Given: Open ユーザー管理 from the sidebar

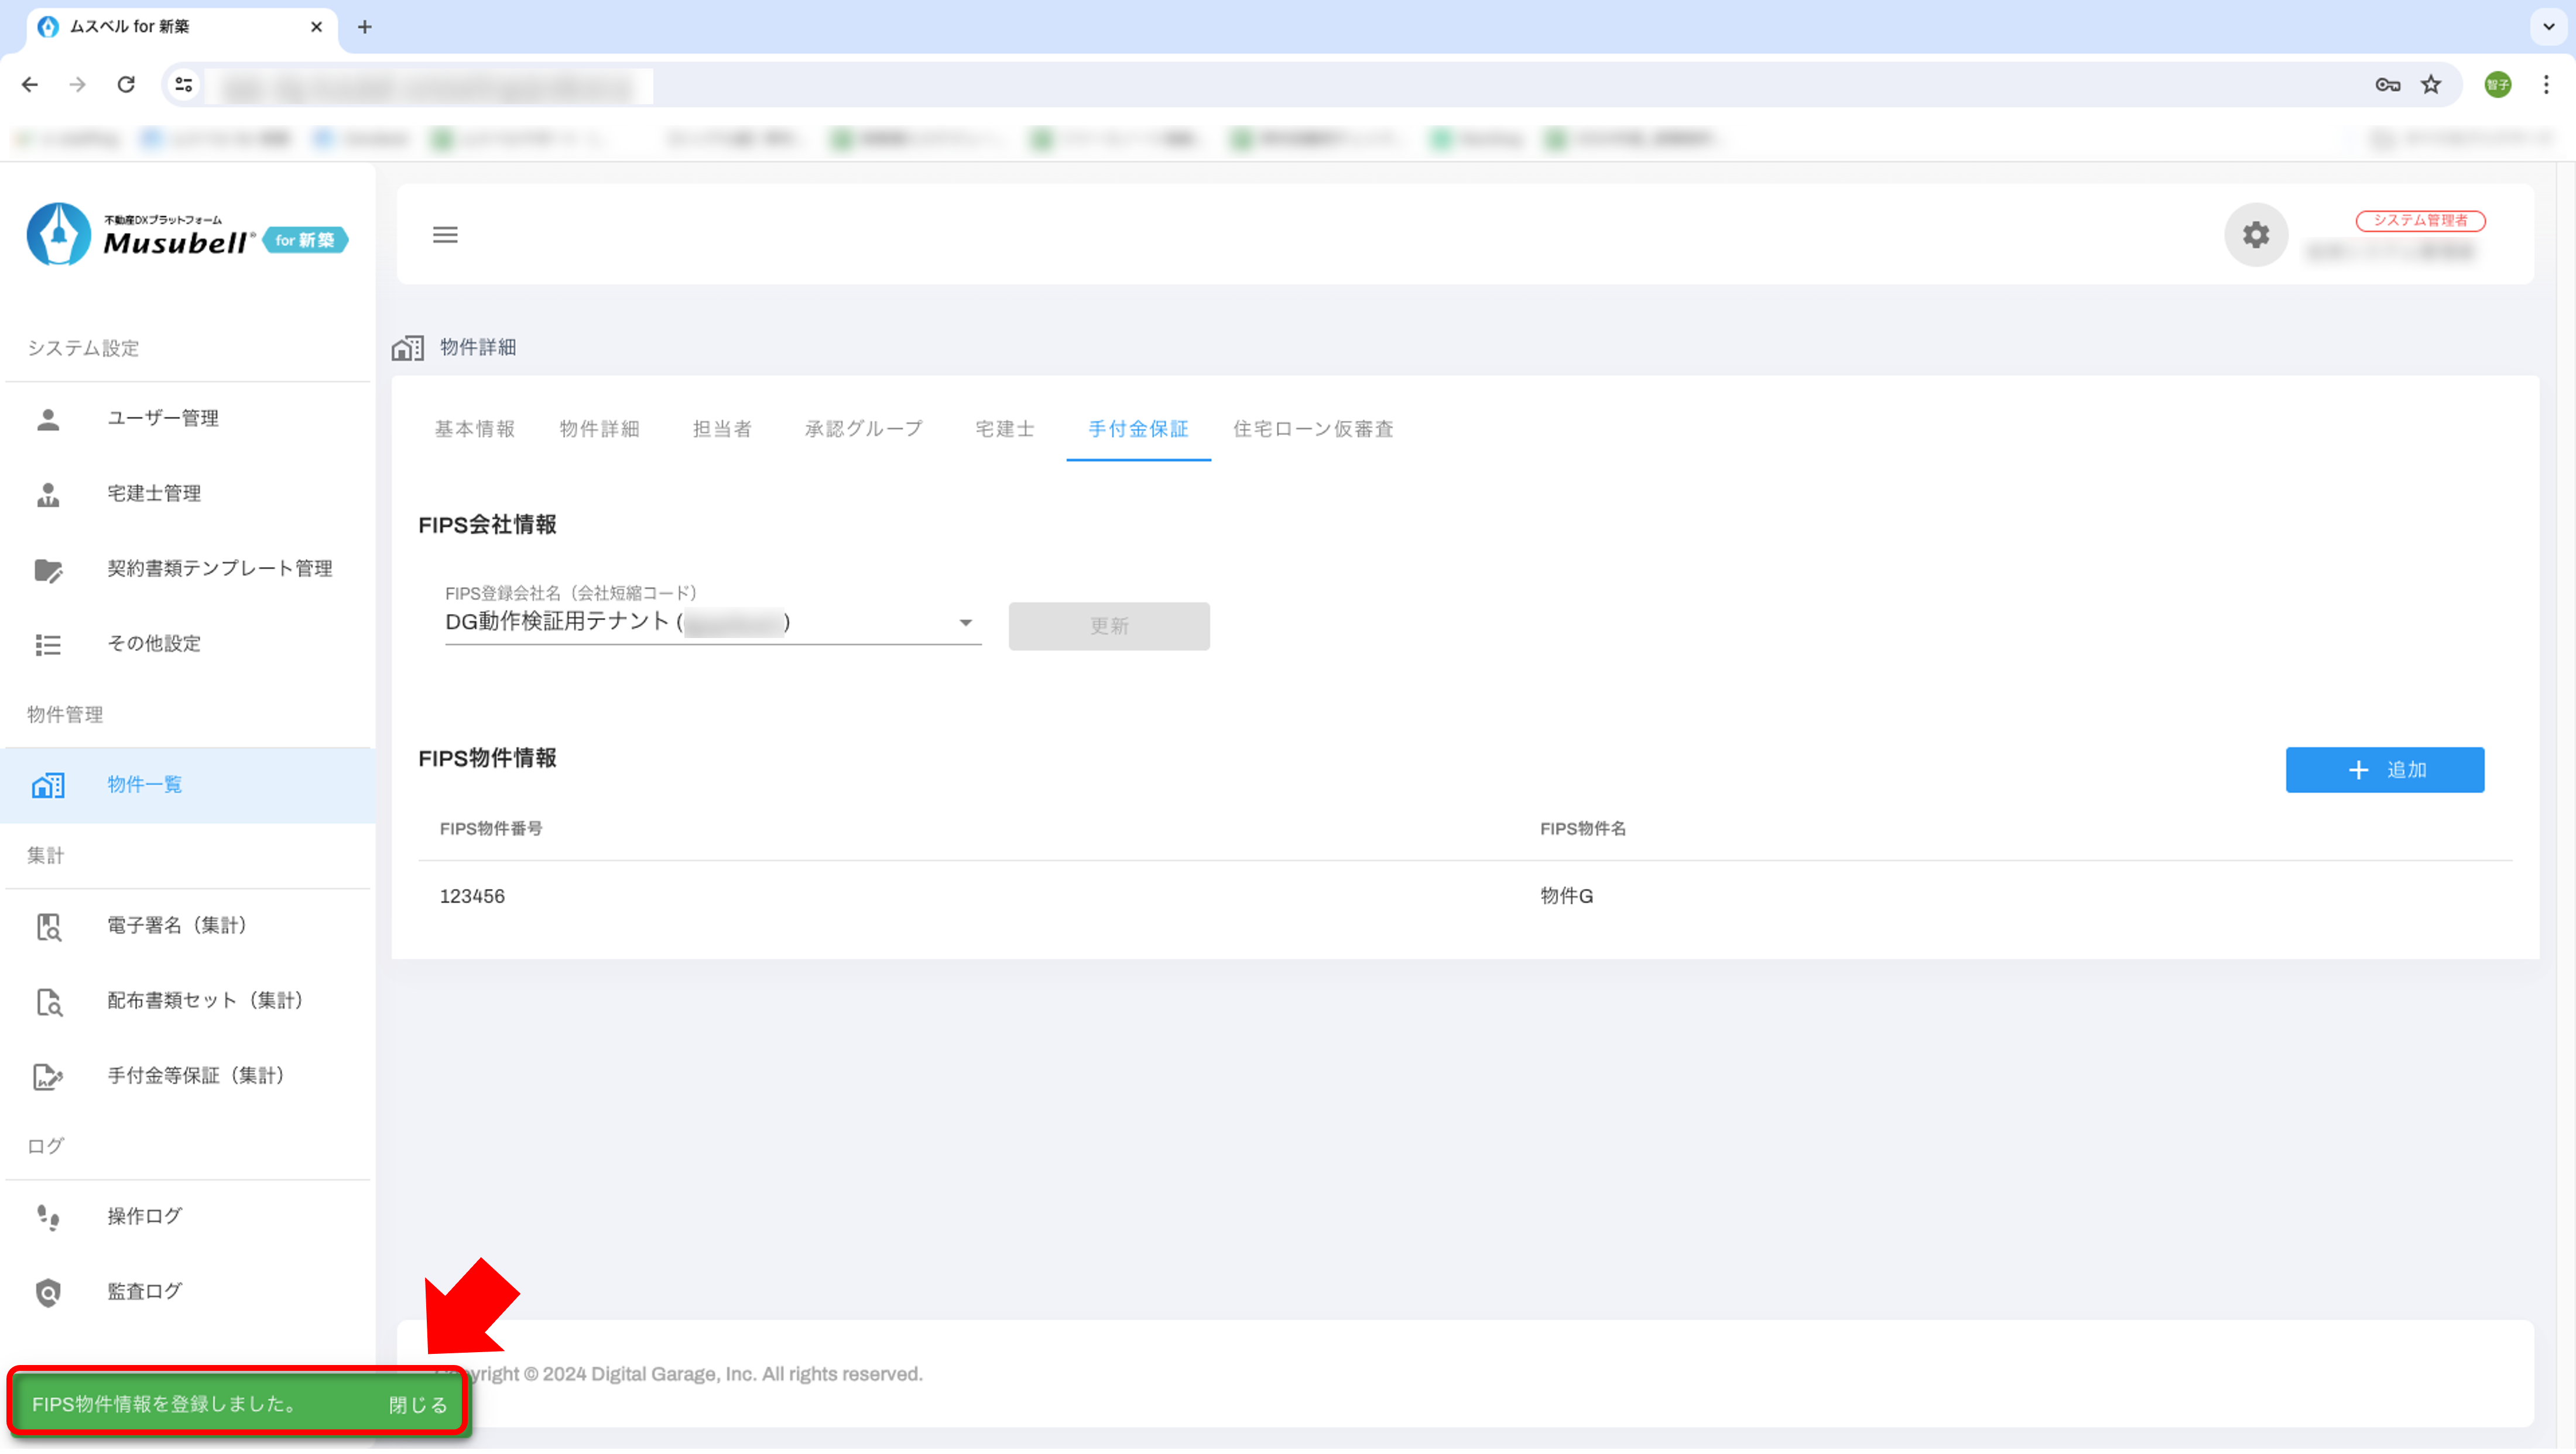Looking at the screenshot, I should pos(163,418).
